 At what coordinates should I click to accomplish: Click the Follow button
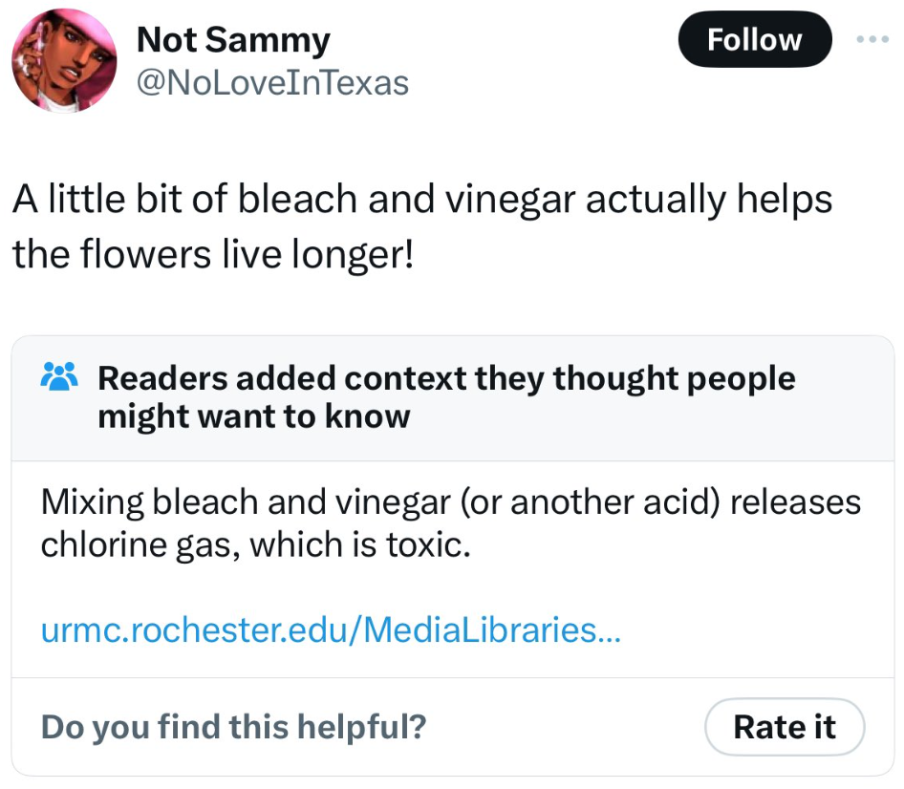pos(754,40)
